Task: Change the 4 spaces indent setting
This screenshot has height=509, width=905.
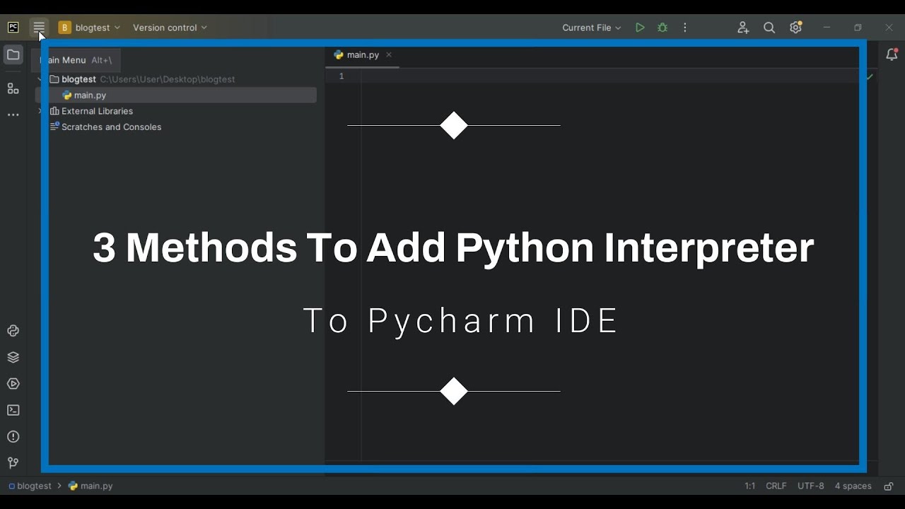Action: tap(853, 486)
